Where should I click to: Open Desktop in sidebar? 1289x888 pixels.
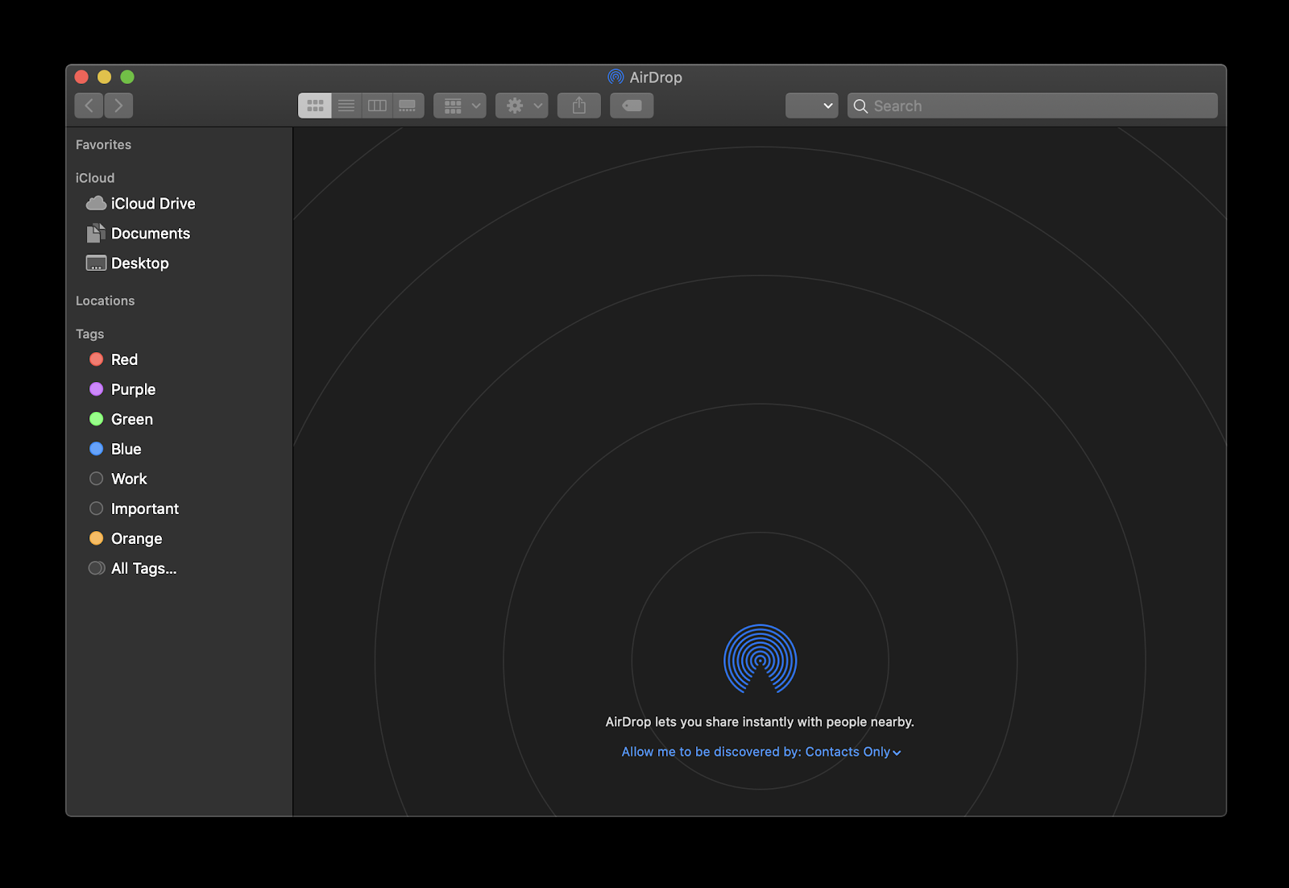[x=179, y=263]
